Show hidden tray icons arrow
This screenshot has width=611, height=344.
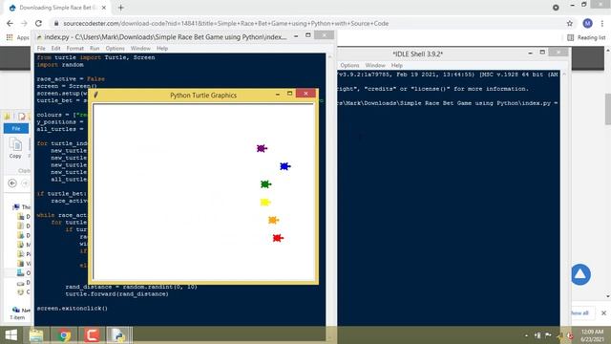click(526, 335)
